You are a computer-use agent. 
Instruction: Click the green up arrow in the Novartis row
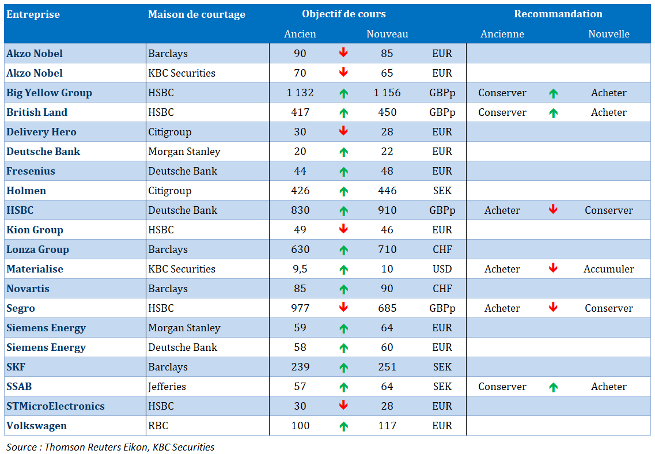[343, 289]
